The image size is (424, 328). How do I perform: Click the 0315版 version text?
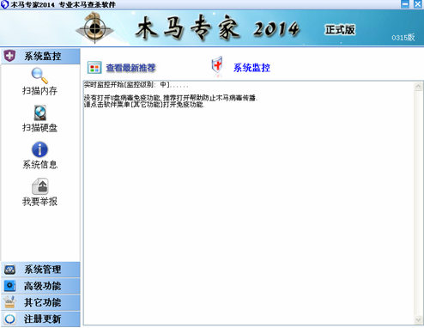tap(403, 38)
